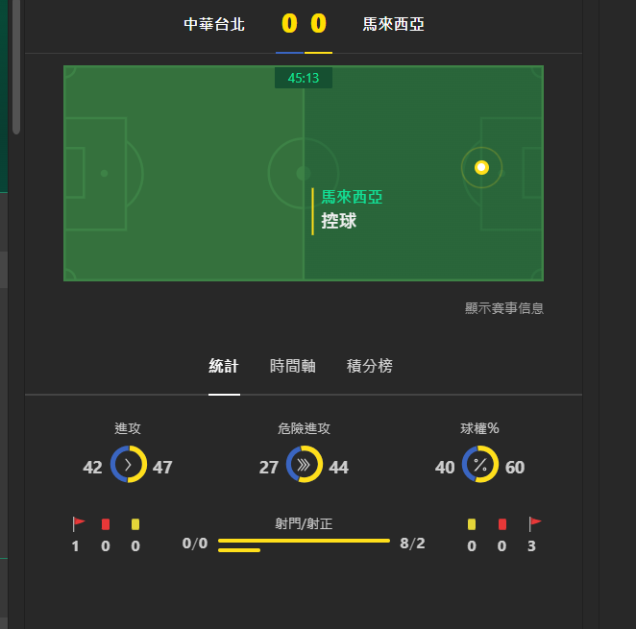Click the right team's red card icon

(x=501, y=524)
